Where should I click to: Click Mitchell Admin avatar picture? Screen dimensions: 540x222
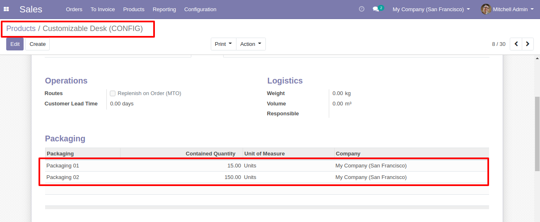[x=486, y=9]
